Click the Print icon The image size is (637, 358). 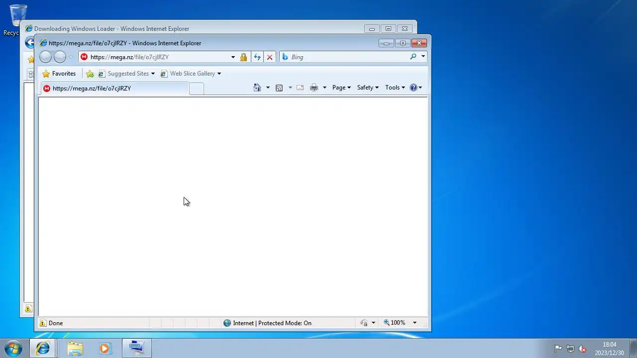(314, 88)
